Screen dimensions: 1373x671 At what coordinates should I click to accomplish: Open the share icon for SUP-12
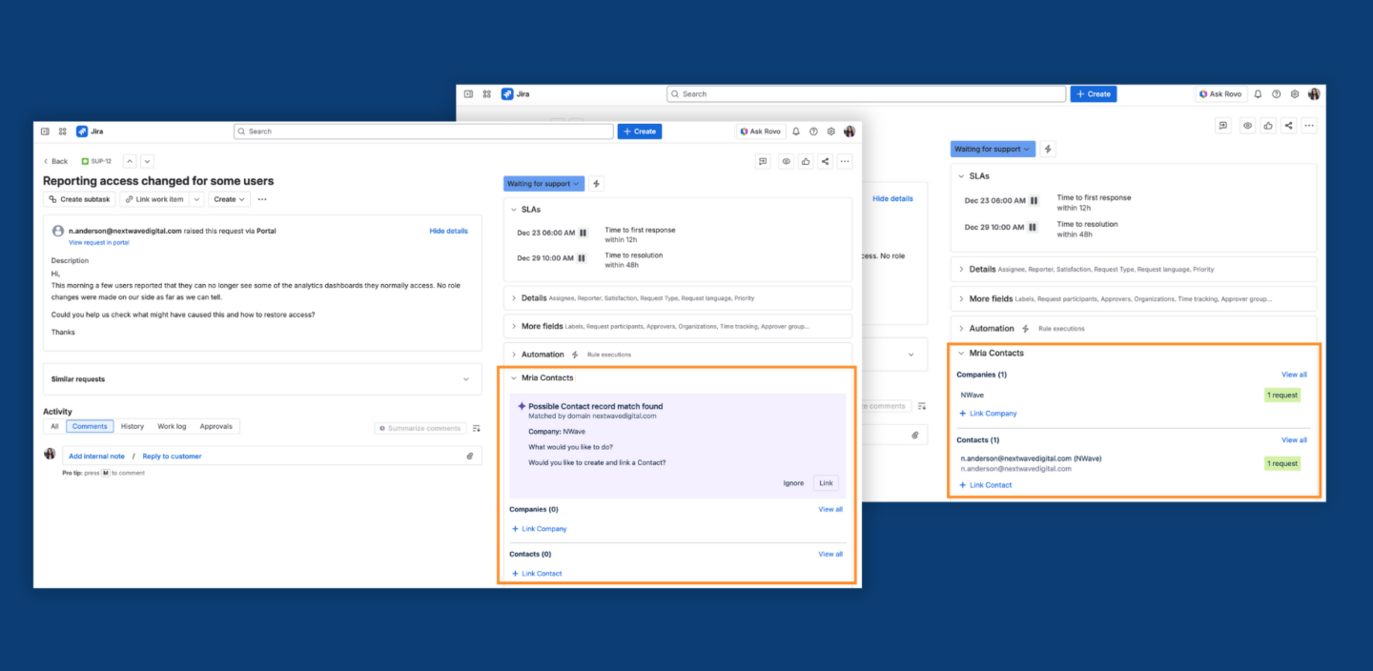click(x=825, y=161)
